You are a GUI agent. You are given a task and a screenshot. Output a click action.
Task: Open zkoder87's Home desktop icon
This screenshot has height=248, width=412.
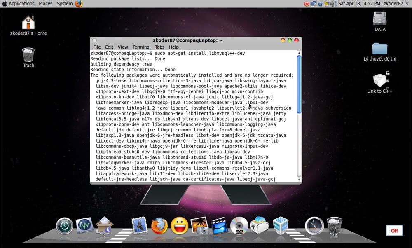click(x=28, y=25)
